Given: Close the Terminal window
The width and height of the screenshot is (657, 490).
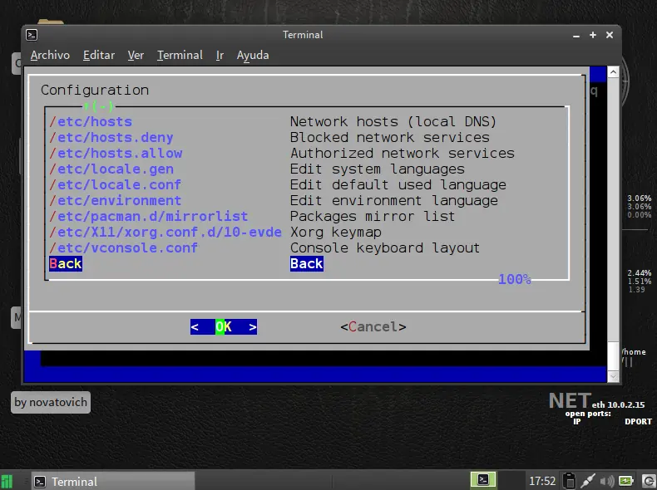Looking at the screenshot, I should 610,35.
